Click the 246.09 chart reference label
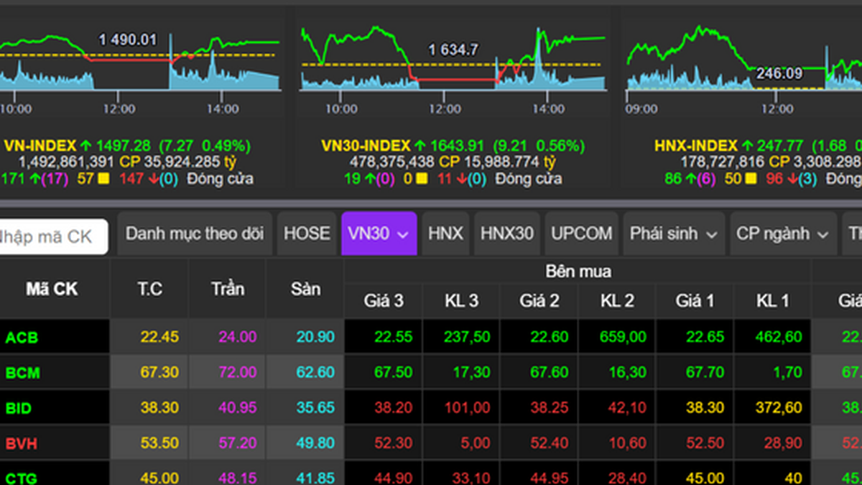The height and width of the screenshot is (485, 862). (779, 73)
